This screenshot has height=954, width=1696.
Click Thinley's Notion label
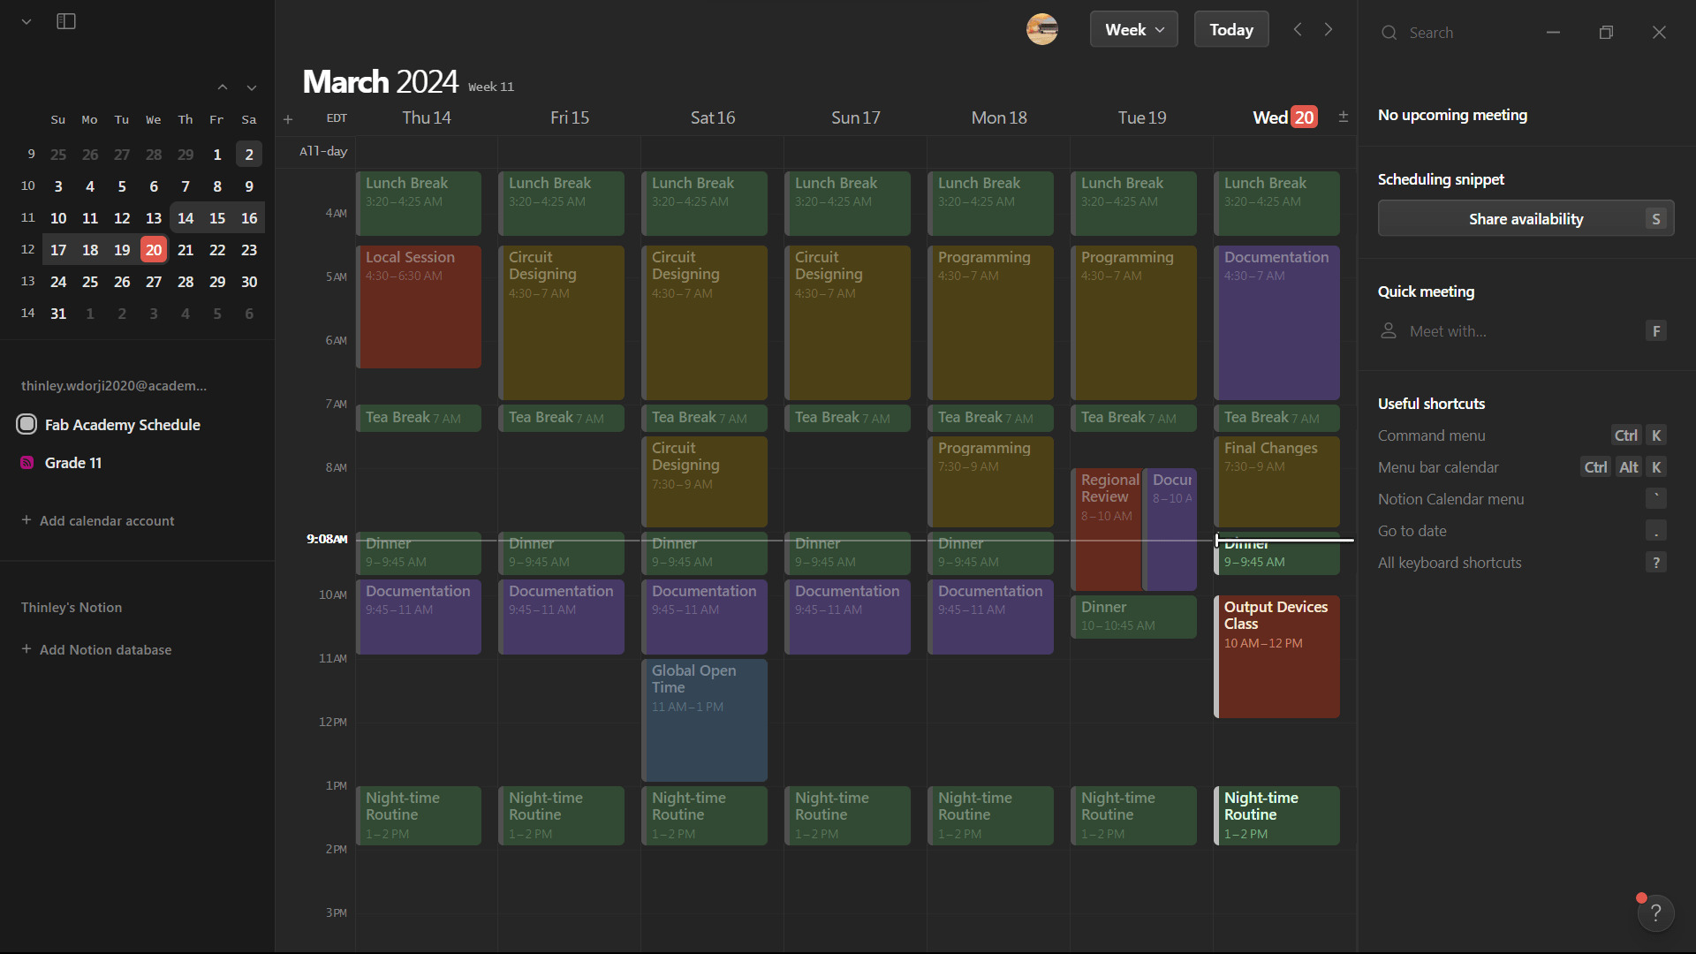(72, 608)
